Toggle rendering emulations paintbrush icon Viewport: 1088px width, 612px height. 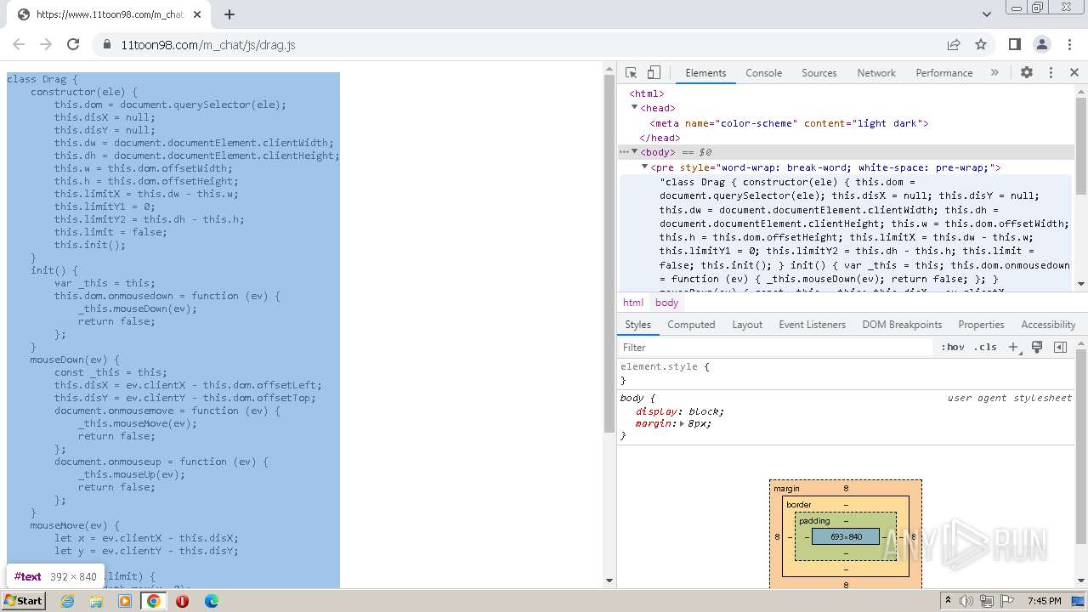pyautogui.click(x=1037, y=347)
